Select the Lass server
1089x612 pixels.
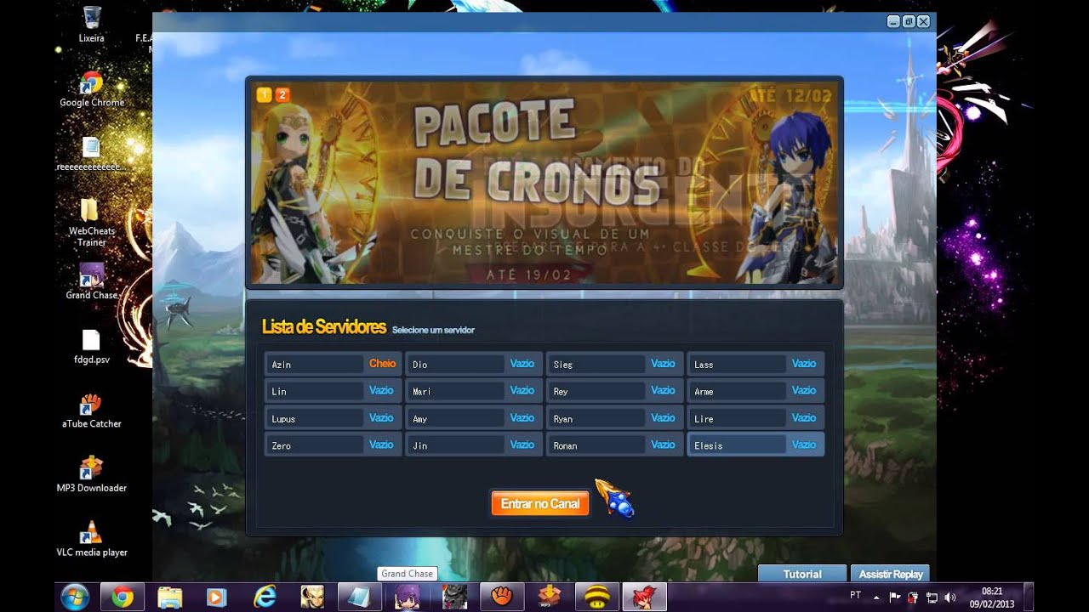tap(755, 364)
